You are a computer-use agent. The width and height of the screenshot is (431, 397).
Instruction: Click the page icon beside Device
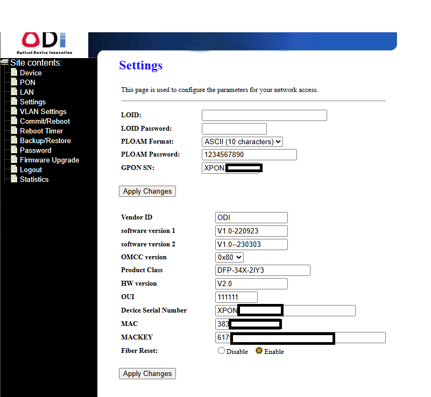pos(15,73)
